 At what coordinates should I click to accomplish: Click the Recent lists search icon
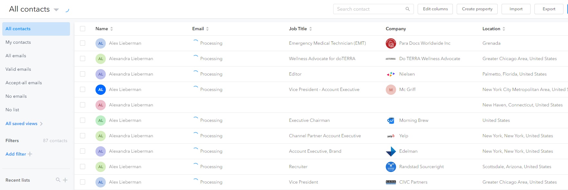coord(58,180)
